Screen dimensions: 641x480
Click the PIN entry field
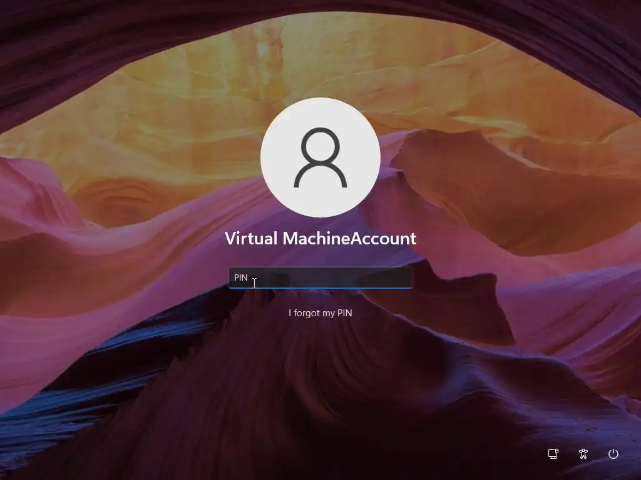[x=320, y=277]
